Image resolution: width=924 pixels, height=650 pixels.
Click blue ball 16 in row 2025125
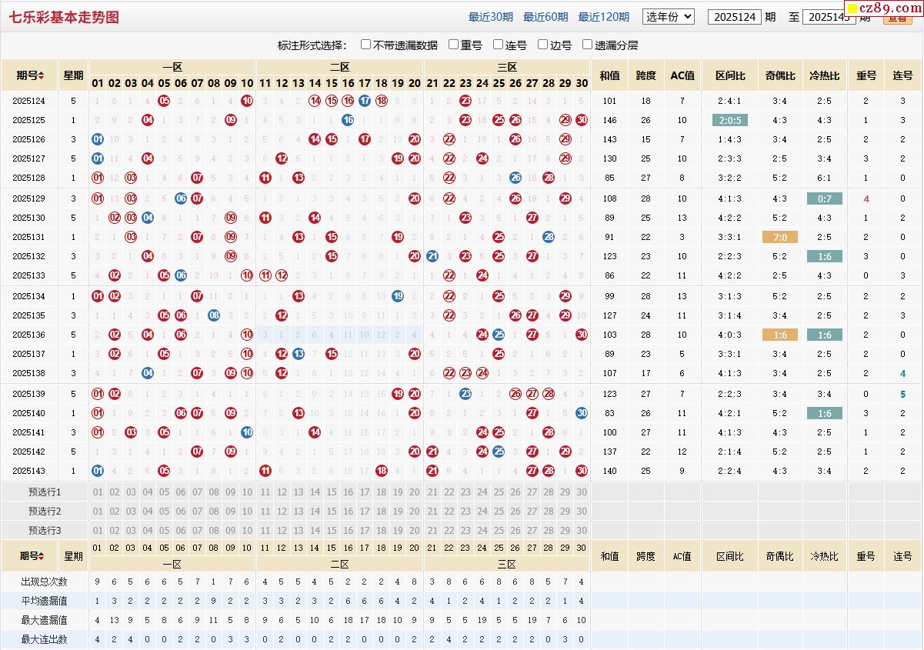tap(348, 120)
